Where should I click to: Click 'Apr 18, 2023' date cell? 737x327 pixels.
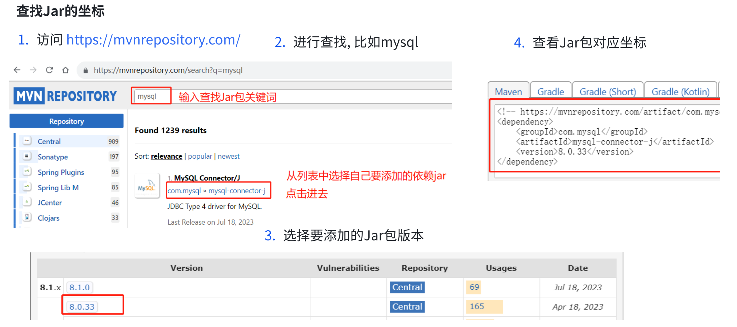pyautogui.click(x=578, y=307)
